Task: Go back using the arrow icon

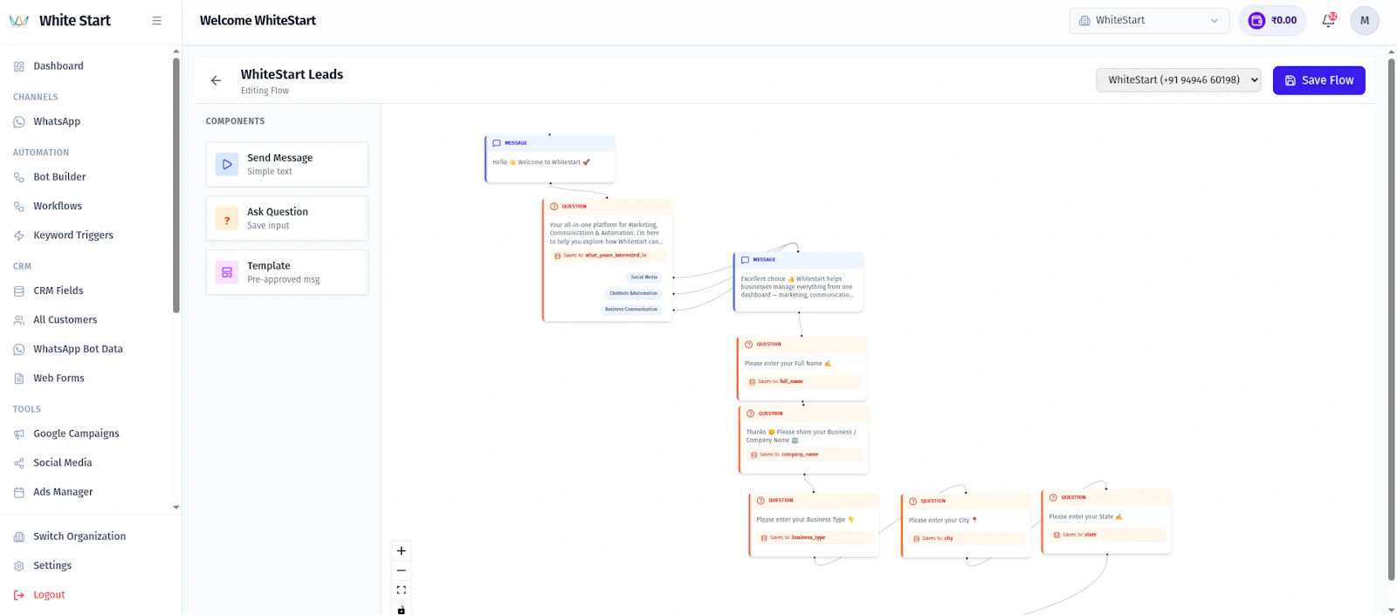Action: click(x=216, y=80)
